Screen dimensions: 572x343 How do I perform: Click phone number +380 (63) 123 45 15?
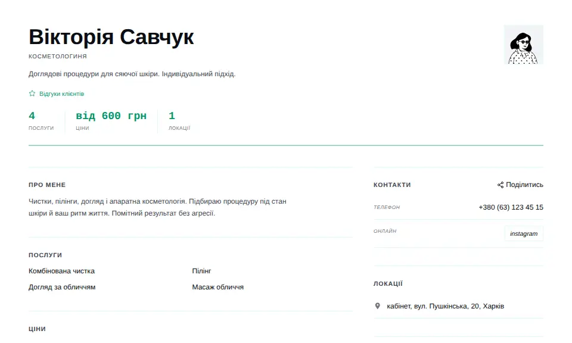tap(511, 207)
